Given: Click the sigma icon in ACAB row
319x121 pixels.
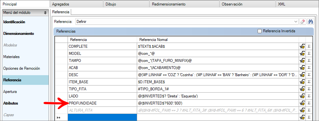Looking at the screenshot, I should coord(309,68).
